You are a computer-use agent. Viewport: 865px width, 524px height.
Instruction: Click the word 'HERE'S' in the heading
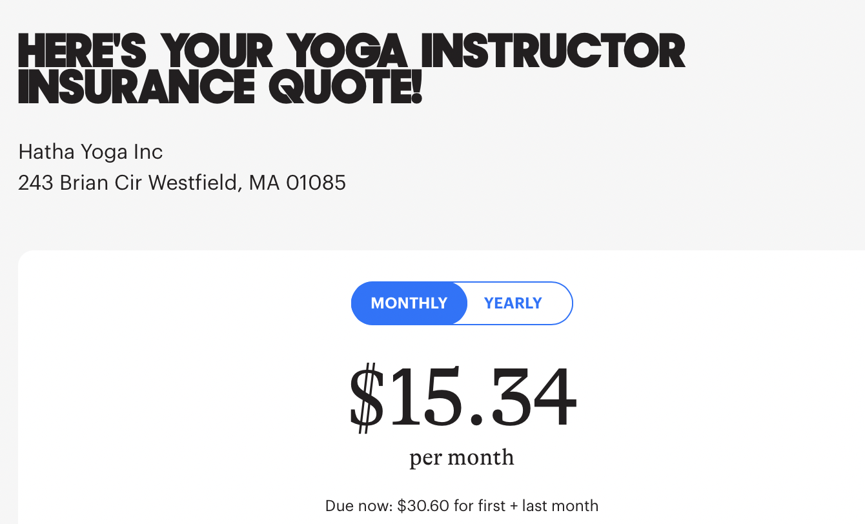tap(83, 50)
